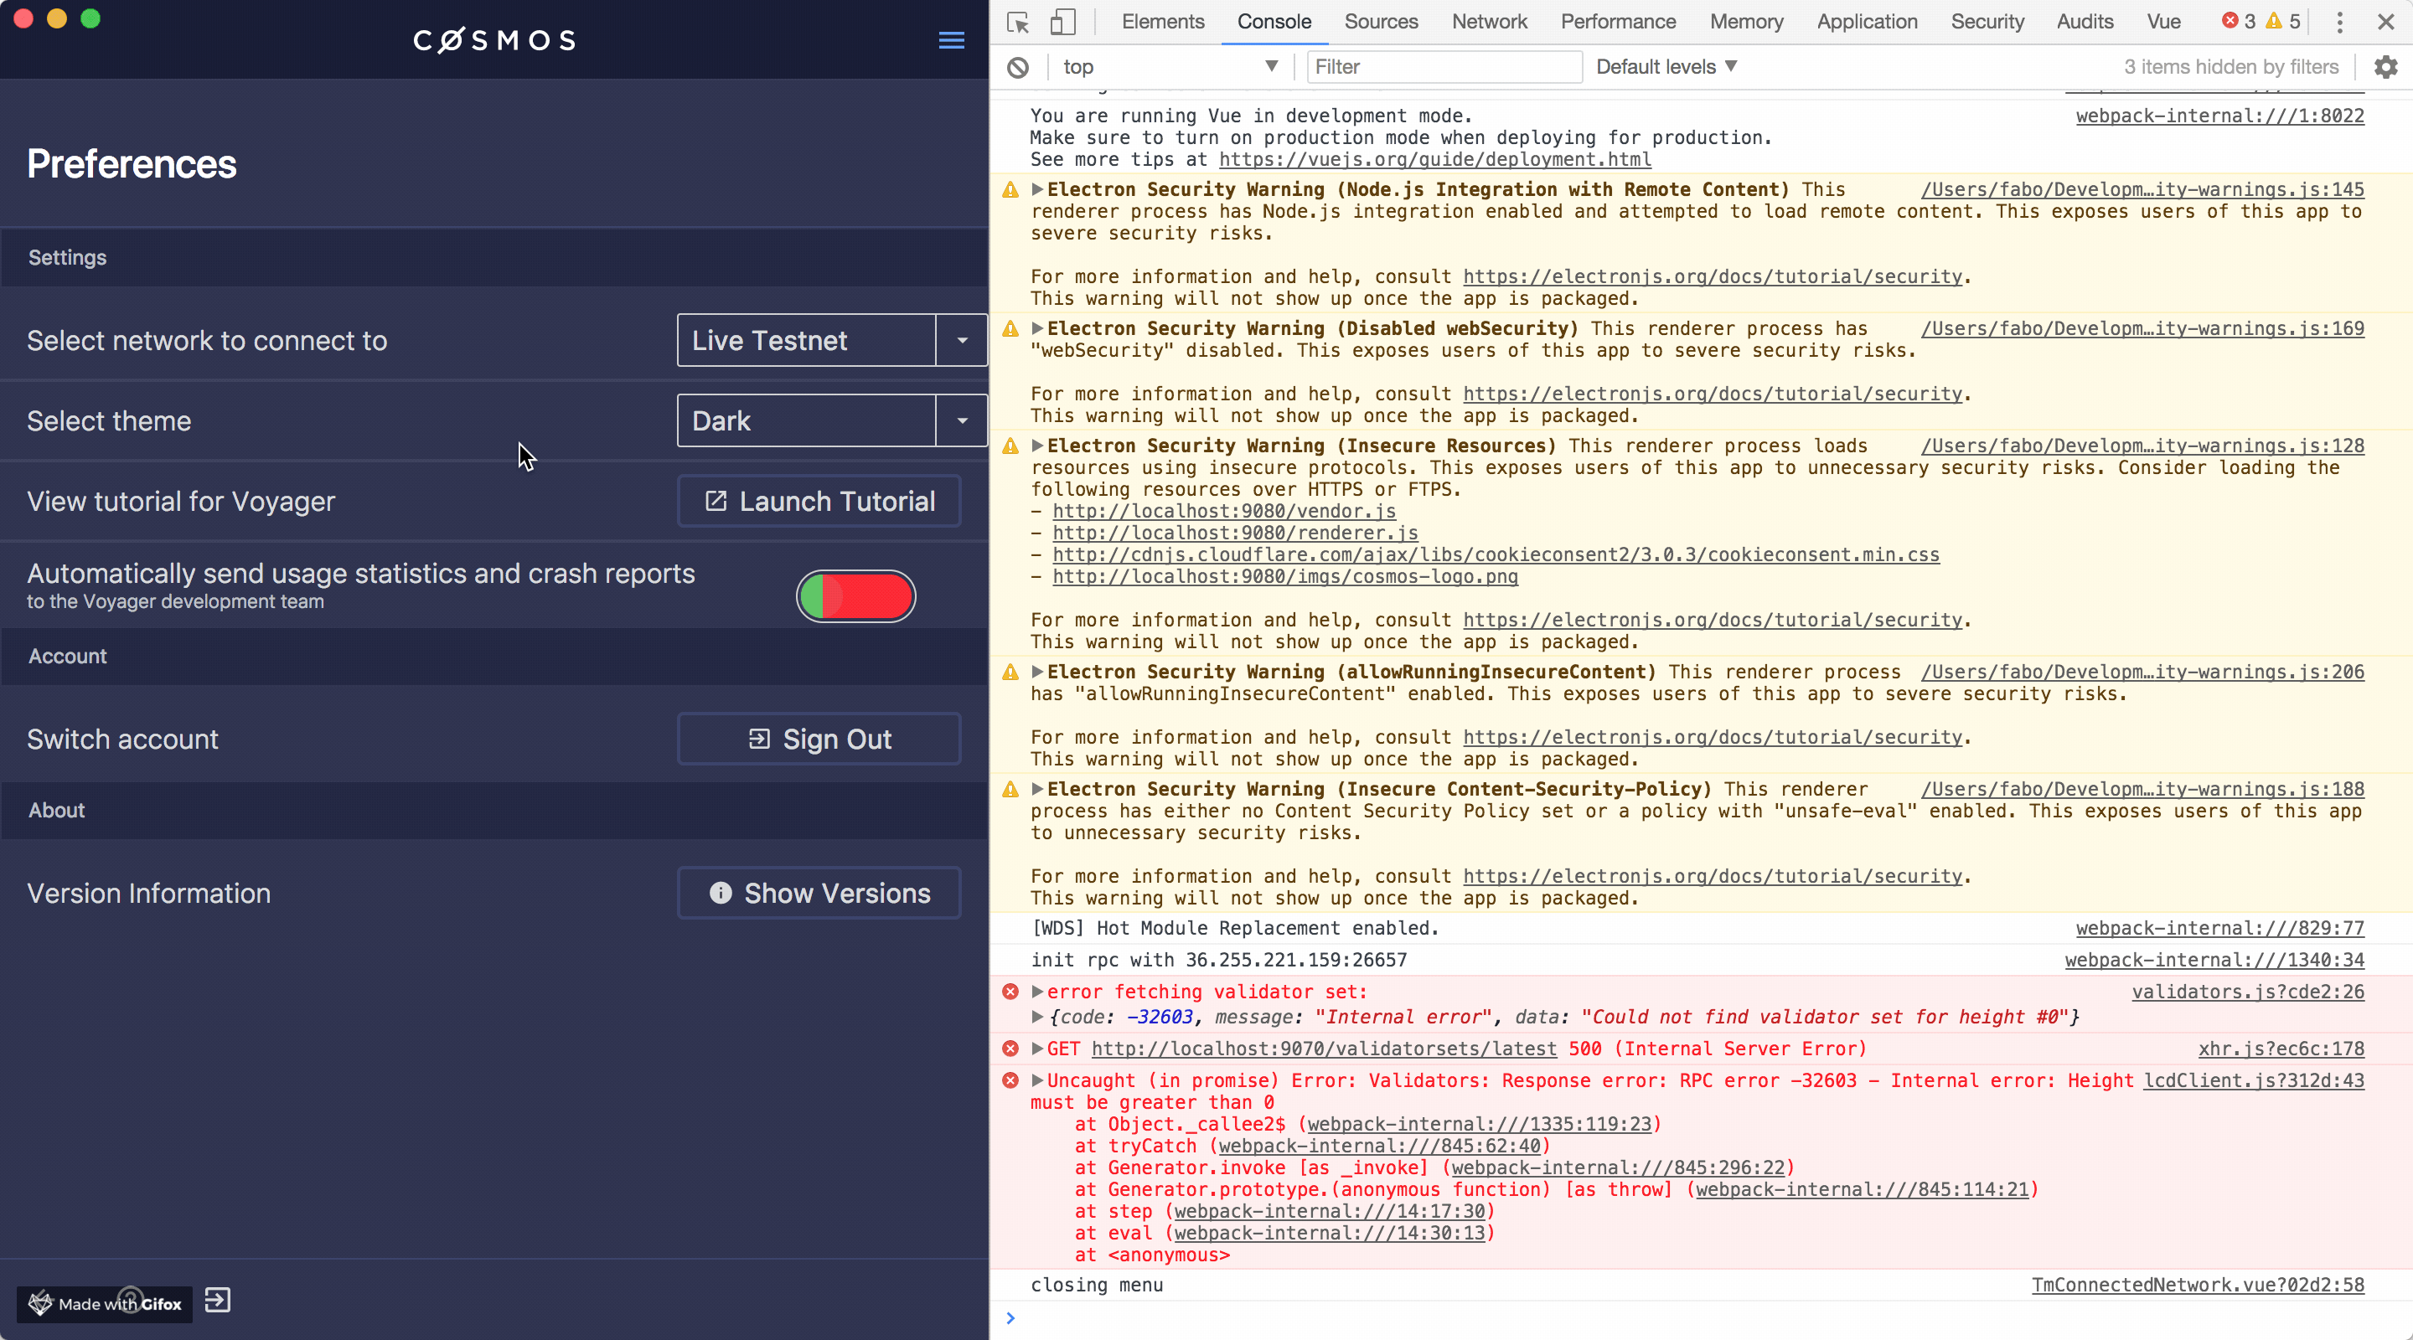The height and width of the screenshot is (1340, 2413).
Task: Expand Insecure Content-Security-Policy warning
Action: tap(1037, 788)
